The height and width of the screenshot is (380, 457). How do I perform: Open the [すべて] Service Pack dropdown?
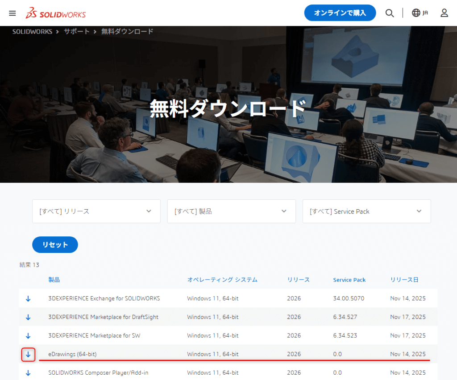point(366,211)
